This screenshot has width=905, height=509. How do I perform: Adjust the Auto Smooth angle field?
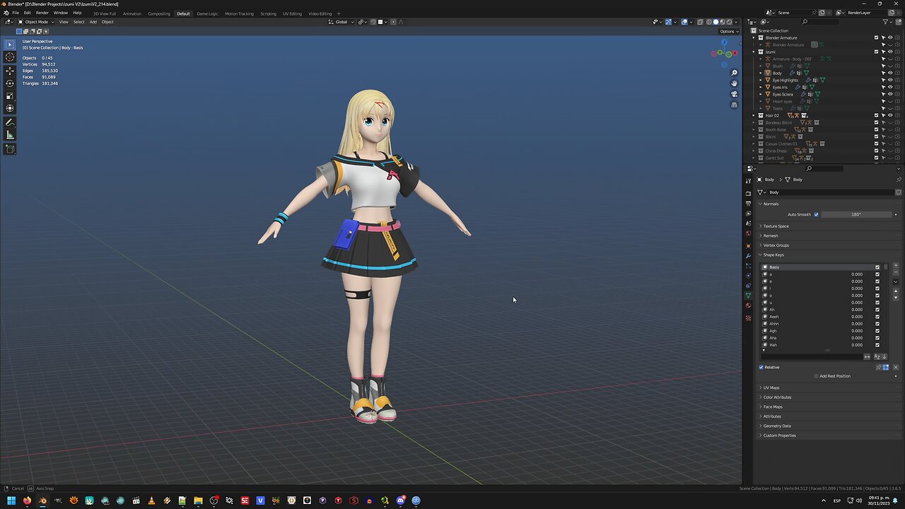point(856,214)
